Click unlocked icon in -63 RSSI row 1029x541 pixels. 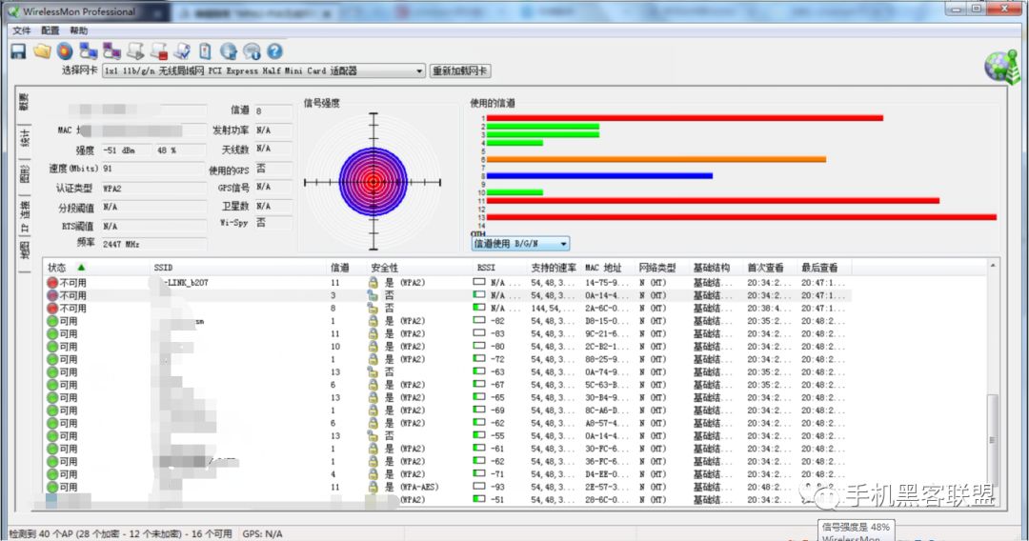[373, 371]
